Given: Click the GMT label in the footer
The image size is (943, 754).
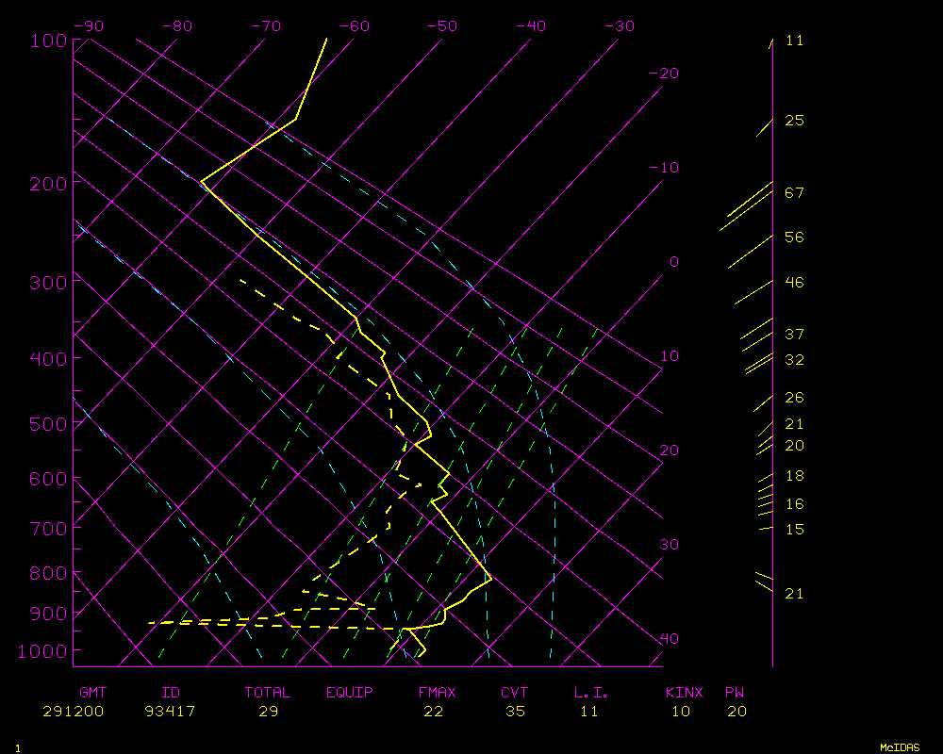Looking at the screenshot, I should coord(92,693).
